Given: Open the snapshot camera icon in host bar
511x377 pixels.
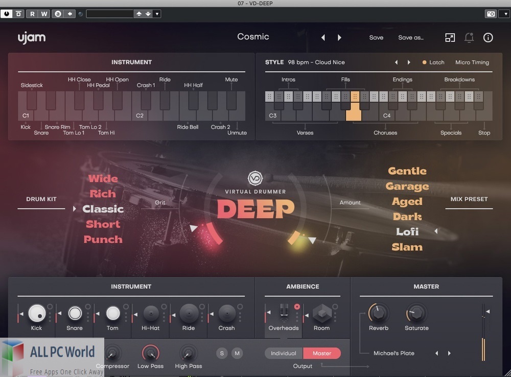Looking at the screenshot, I should (491, 14).
